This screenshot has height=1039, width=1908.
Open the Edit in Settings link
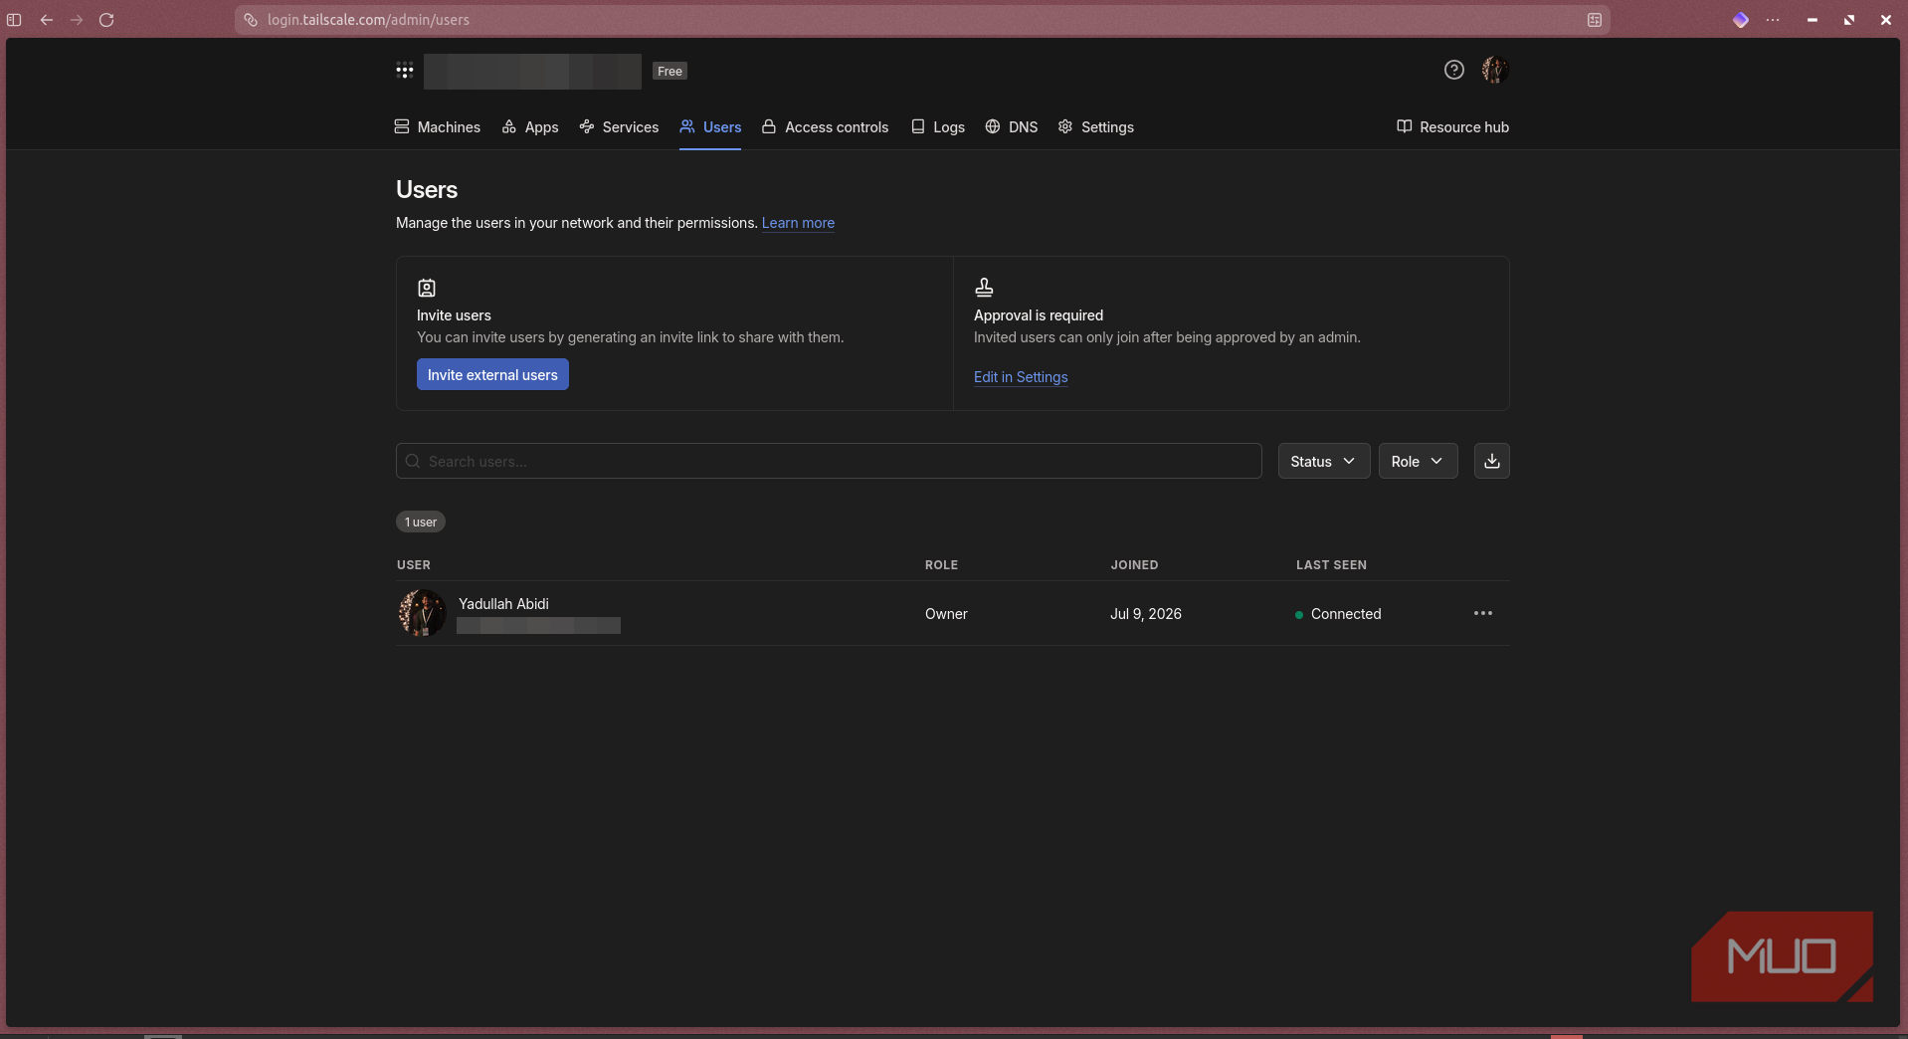[x=1021, y=377]
